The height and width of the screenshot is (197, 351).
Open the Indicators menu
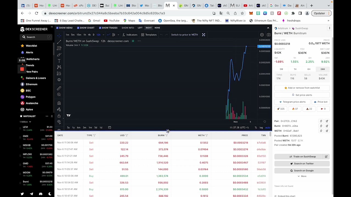[x=130, y=35]
